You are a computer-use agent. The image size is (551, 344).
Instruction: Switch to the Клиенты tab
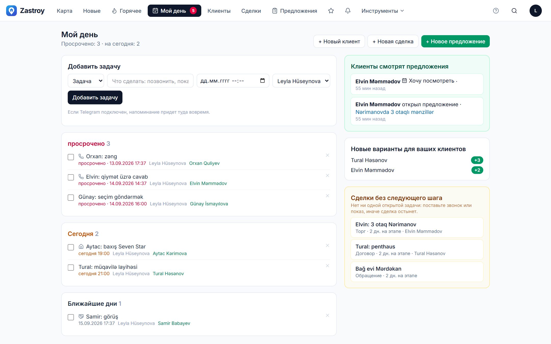[x=219, y=11]
